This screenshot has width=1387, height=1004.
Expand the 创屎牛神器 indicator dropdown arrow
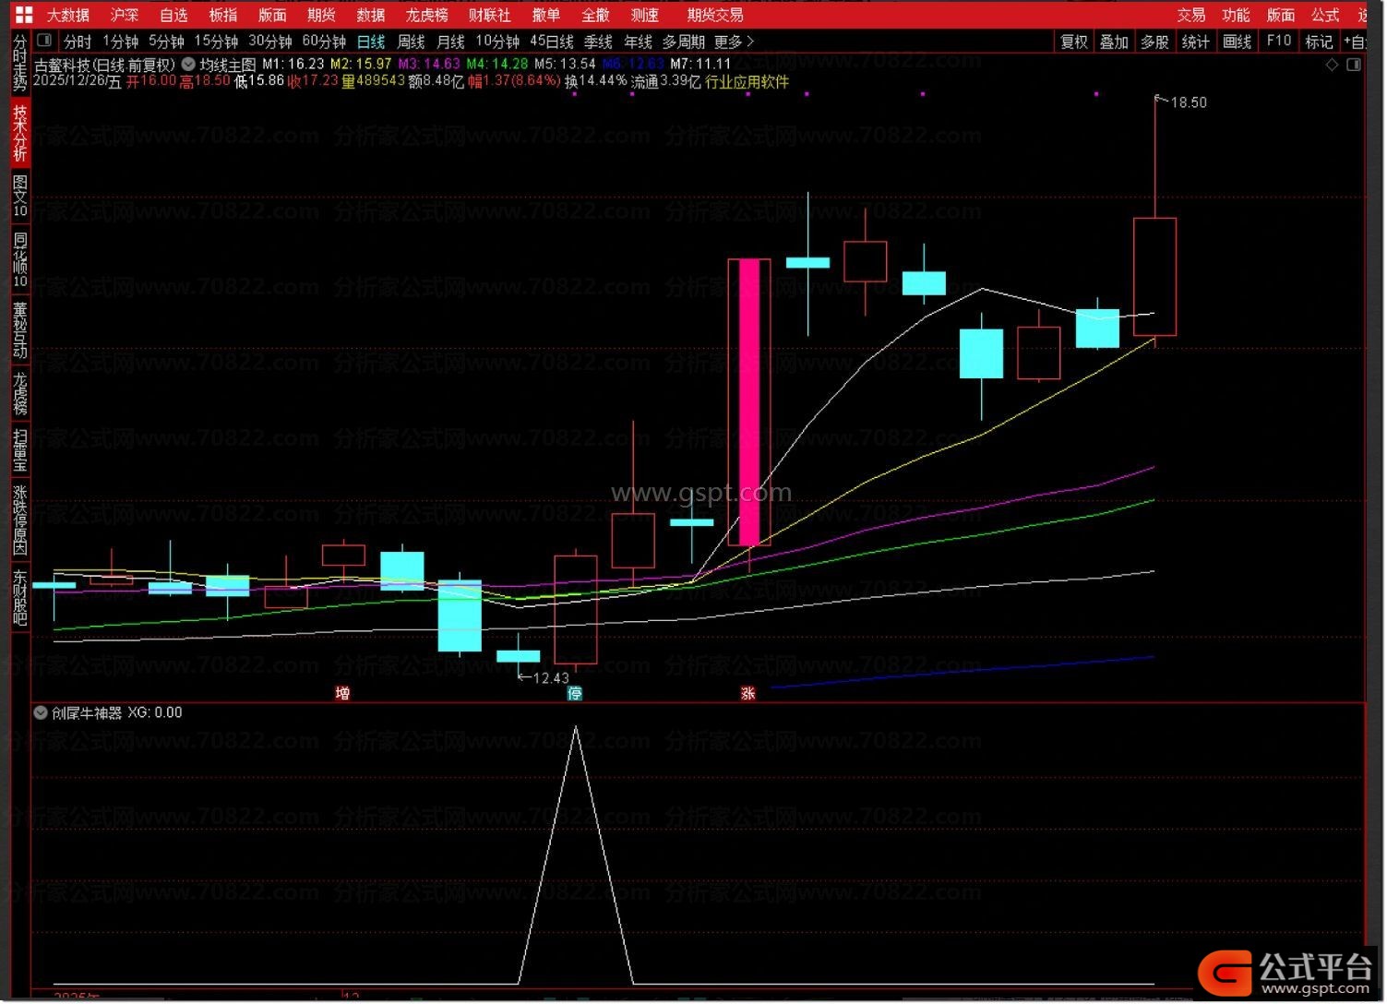pyautogui.click(x=41, y=712)
